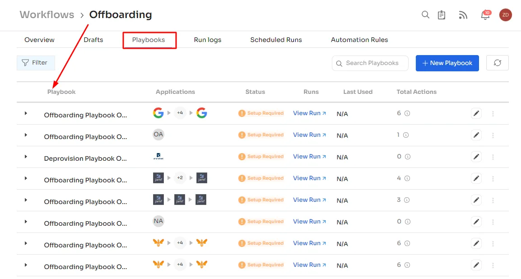This screenshot has height=279, width=521.
Task: Click the edit pencil in the Google apps row
Action: (x=476, y=114)
